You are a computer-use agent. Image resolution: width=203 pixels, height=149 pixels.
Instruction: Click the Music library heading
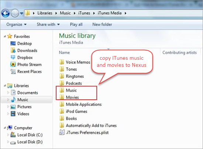(77, 36)
